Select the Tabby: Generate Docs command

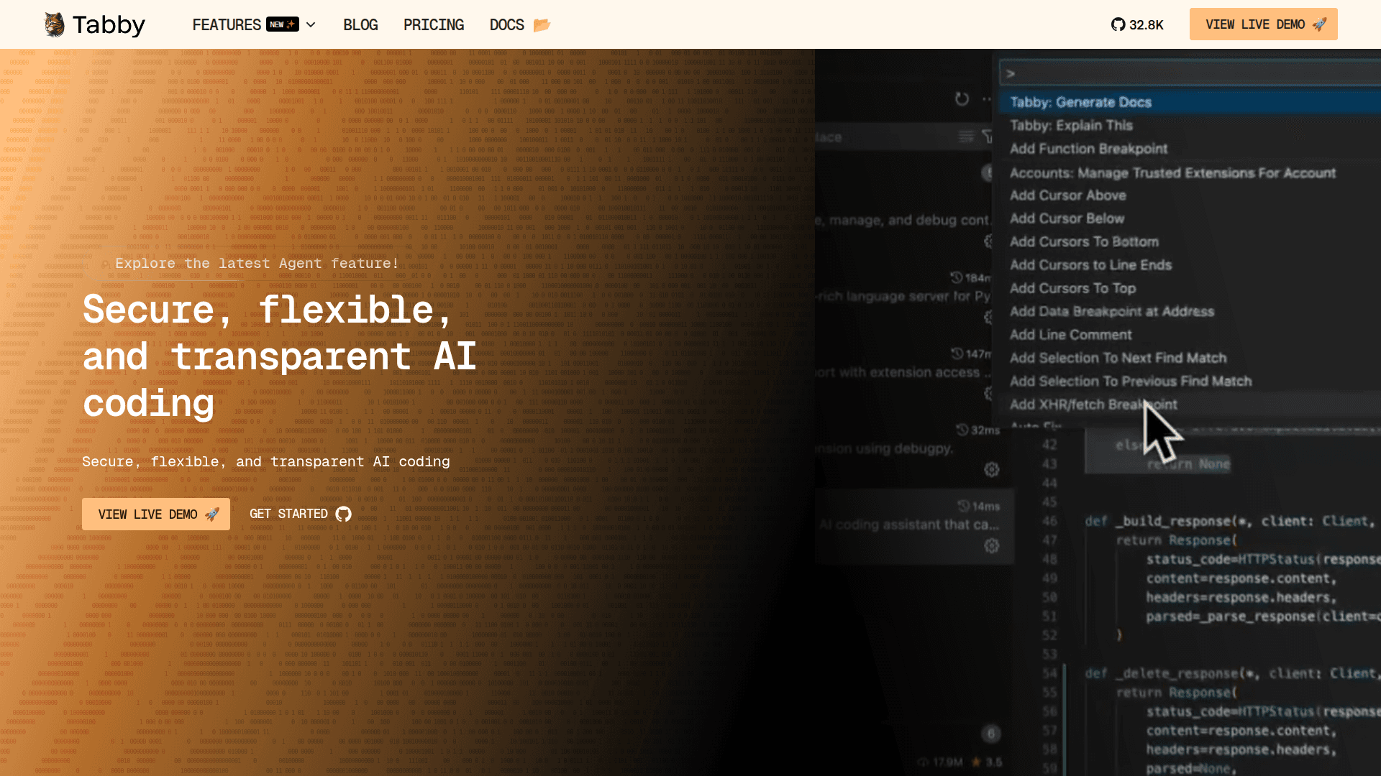pos(1080,102)
